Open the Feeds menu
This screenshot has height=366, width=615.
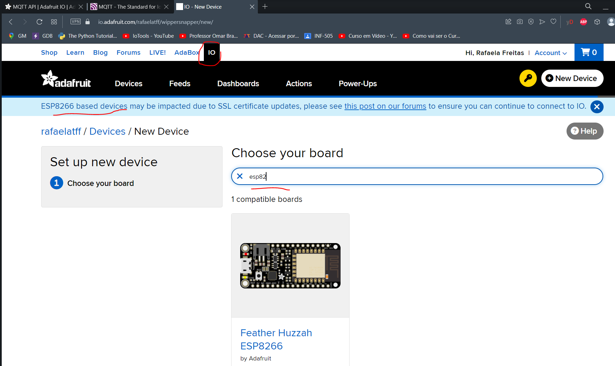180,83
